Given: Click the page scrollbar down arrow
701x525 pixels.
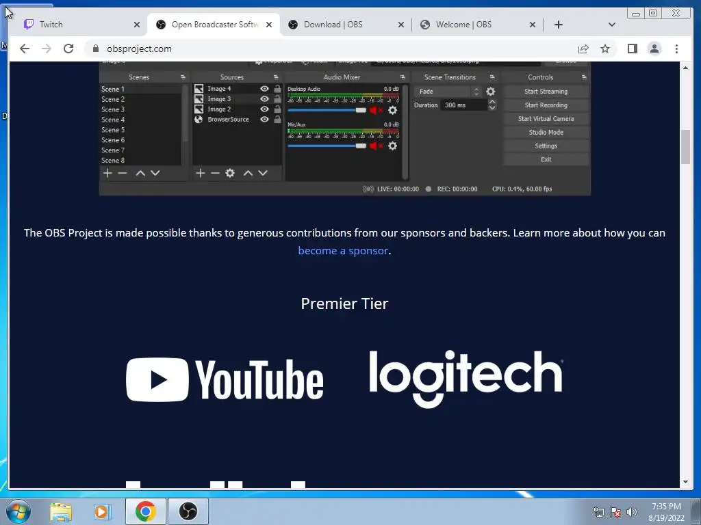Looking at the screenshot, I should [x=686, y=482].
